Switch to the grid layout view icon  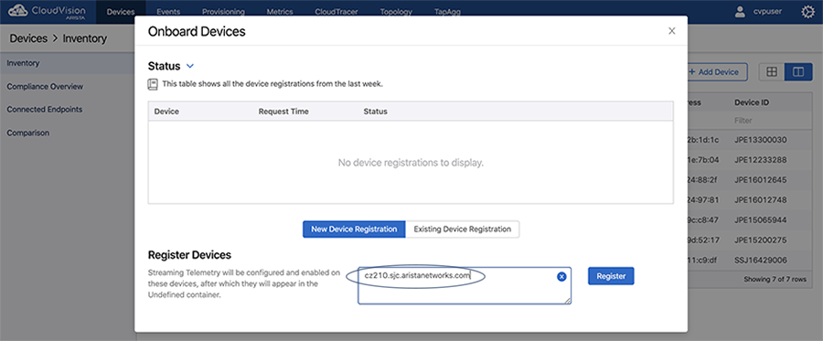point(772,72)
